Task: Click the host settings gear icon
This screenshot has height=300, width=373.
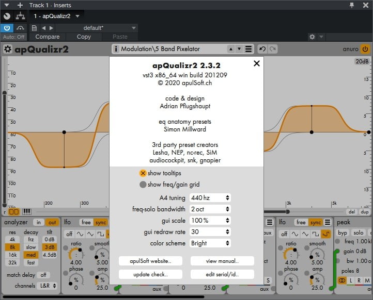Action: [x=312, y=37]
